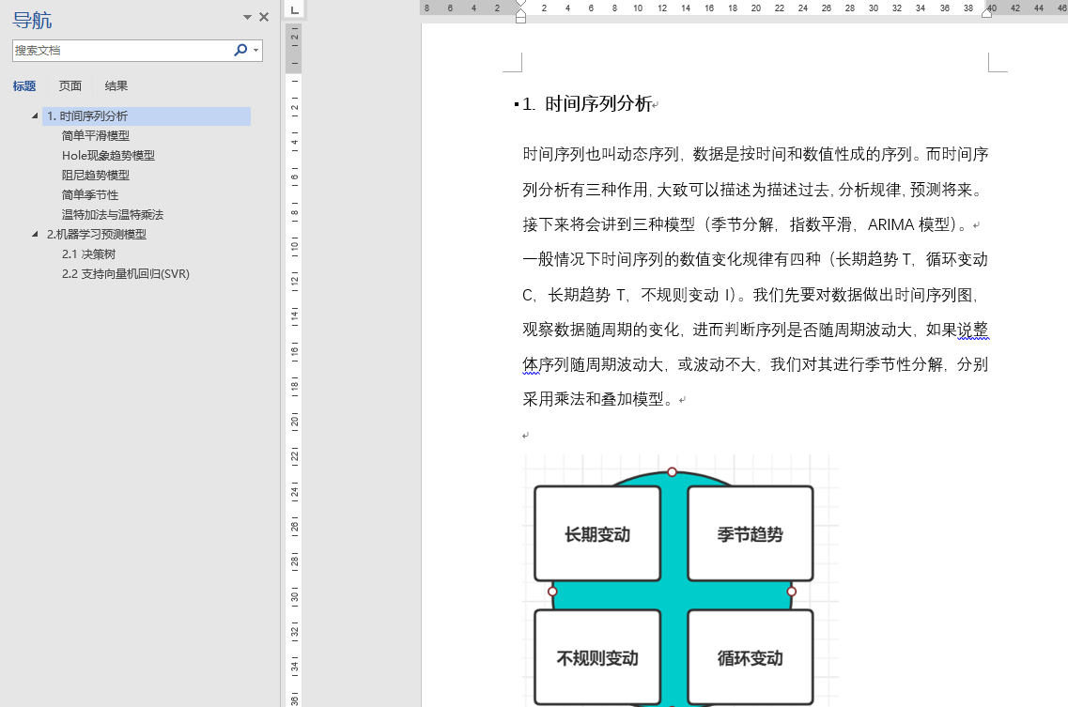Click the top handle of the teal ellipse

673,472
